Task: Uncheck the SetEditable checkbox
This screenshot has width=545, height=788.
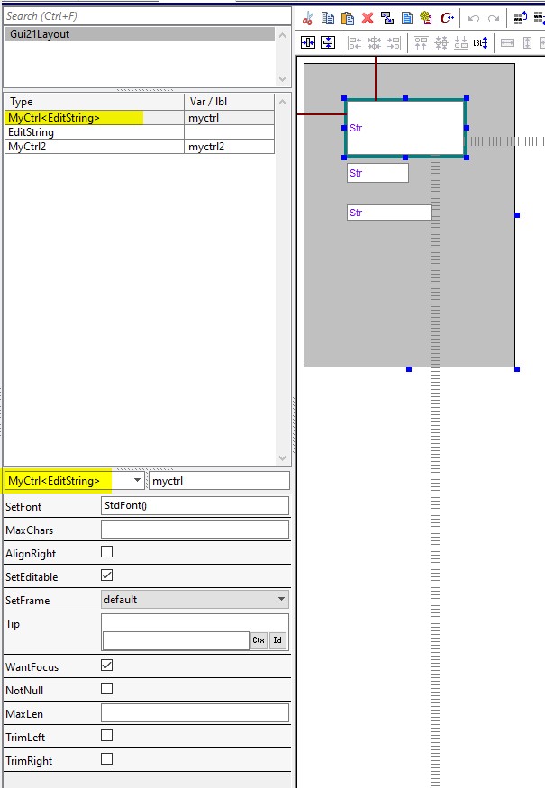Action: [x=107, y=575]
